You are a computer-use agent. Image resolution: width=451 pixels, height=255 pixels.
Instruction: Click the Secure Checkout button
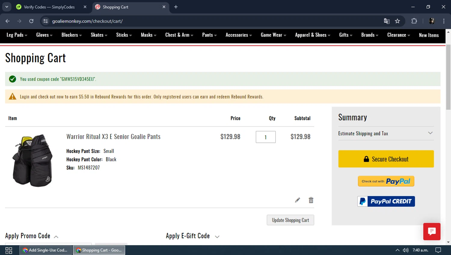pos(386,159)
